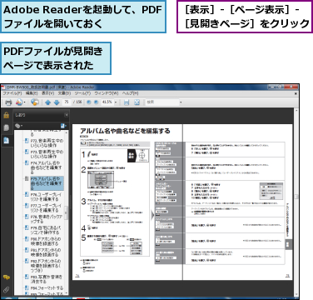Screen dimensions: 313x300
Task: Click the scrolling mode page icon in toolbar
Action: point(127,102)
